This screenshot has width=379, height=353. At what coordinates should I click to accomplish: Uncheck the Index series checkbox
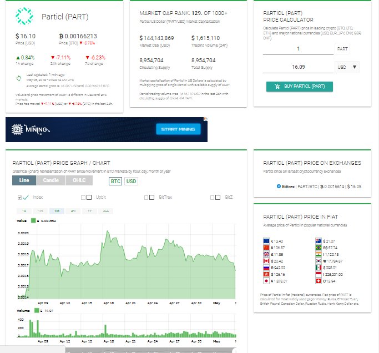pyautogui.click(x=19, y=197)
